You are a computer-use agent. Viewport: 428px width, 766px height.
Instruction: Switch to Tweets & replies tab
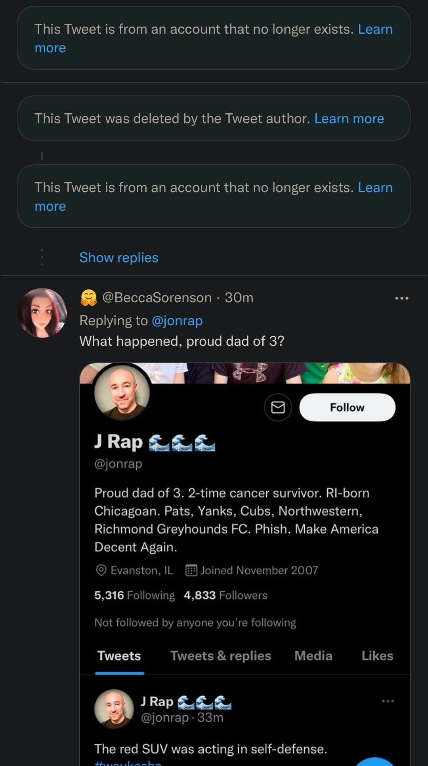pos(220,656)
